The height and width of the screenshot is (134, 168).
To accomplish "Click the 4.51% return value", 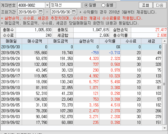I will point(115,105).
